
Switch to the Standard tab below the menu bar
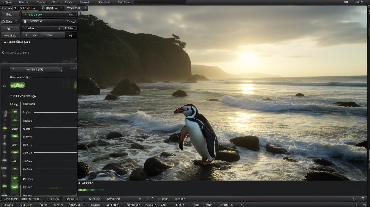point(27,8)
